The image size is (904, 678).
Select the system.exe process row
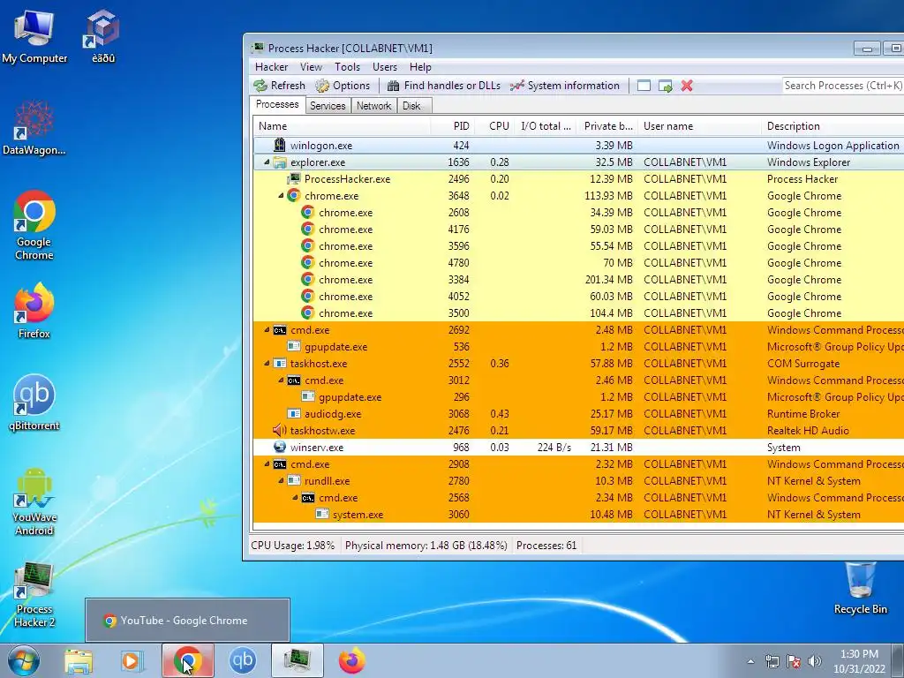click(578, 515)
